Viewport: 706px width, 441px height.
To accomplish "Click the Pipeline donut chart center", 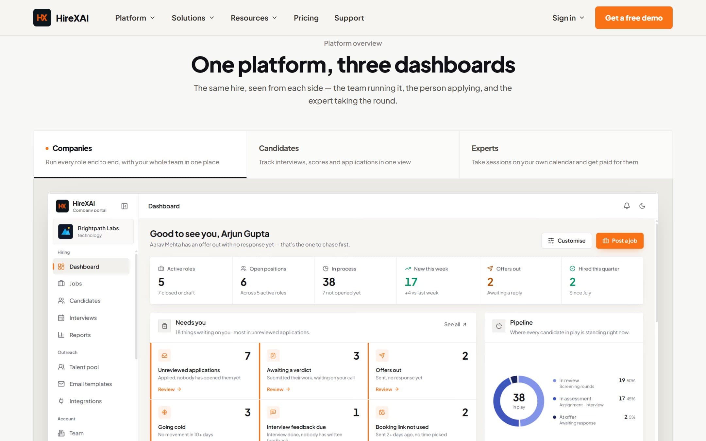I will click(519, 401).
